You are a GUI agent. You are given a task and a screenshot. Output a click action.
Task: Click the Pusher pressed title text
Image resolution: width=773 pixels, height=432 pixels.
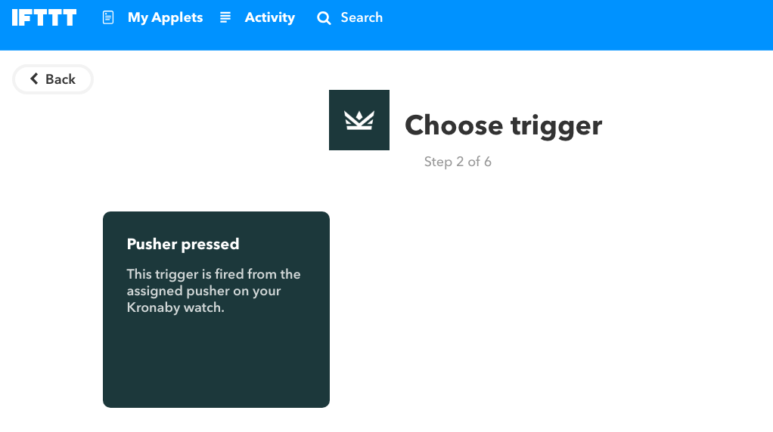[x=183, y=244]
